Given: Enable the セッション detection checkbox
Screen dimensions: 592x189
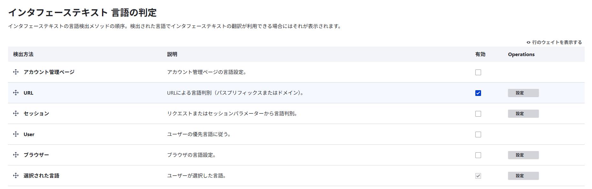Looking at the screenshot, I should click(x=478, y=114).
